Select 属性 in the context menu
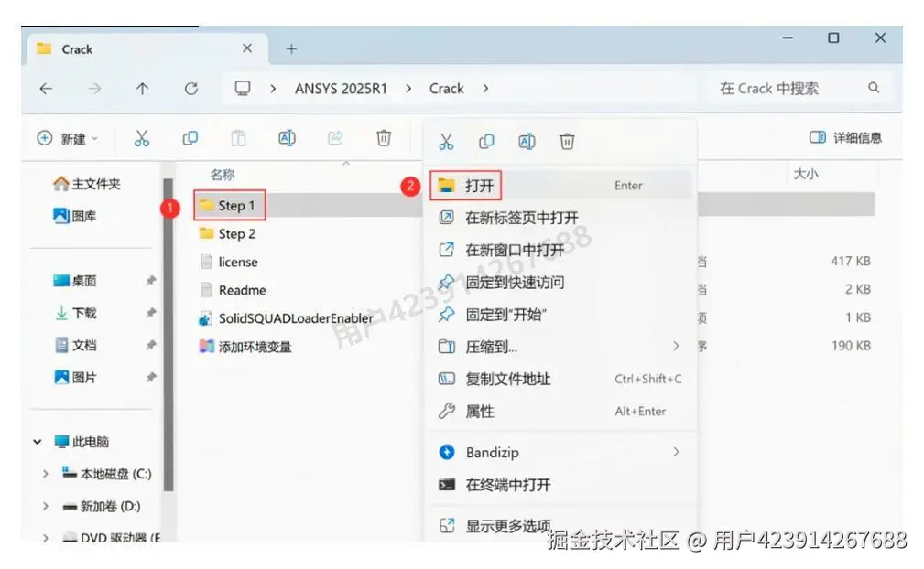Viewport: 924px width, 569px height. [x=561, y=412]
